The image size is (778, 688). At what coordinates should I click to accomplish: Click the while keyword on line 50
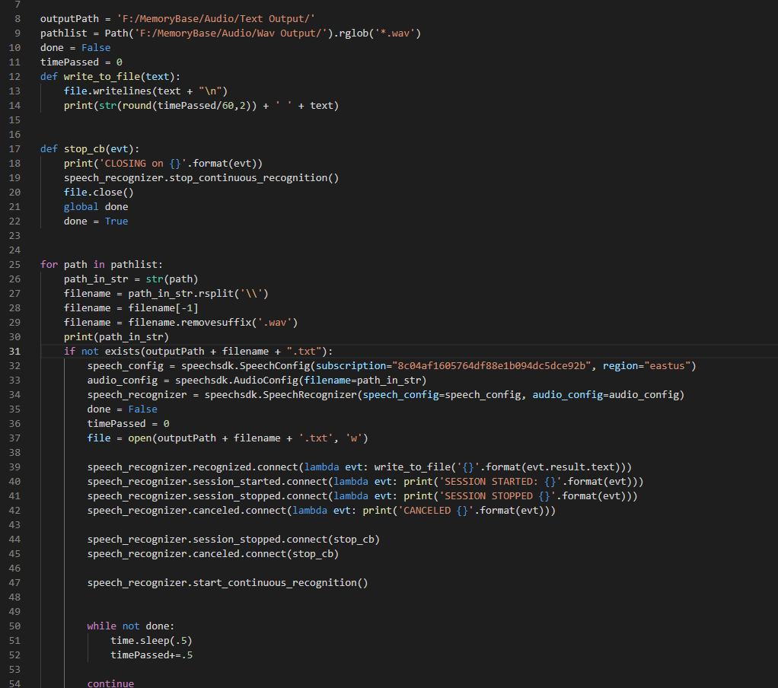pyautogui.click(x=102, y=626)
